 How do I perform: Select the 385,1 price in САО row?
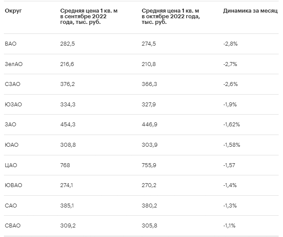(67, 205)
